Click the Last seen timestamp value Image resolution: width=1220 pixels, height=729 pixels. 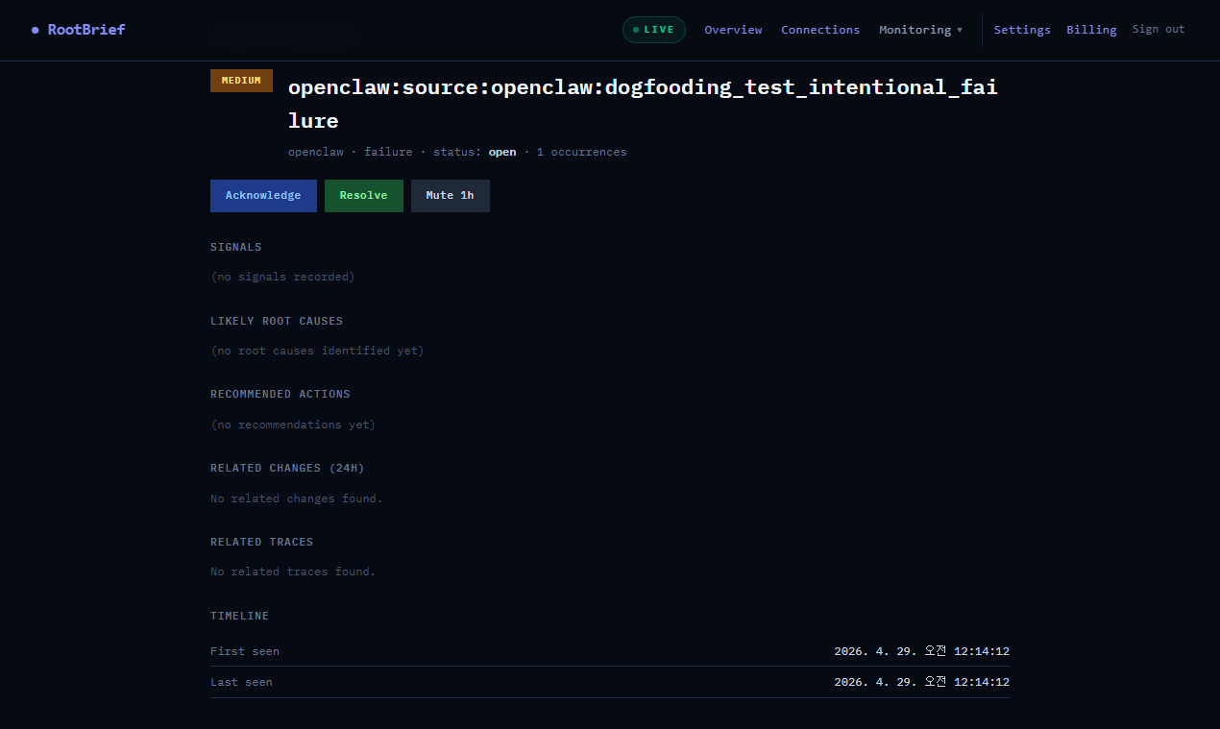click(x=922, y=682)
